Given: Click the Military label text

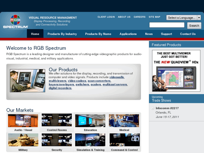Looking at the screenshot, I should click(23, 150).
